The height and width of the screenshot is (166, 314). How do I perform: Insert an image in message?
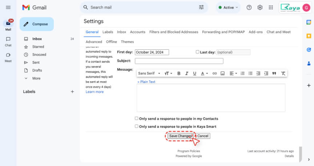coord(222,74)
